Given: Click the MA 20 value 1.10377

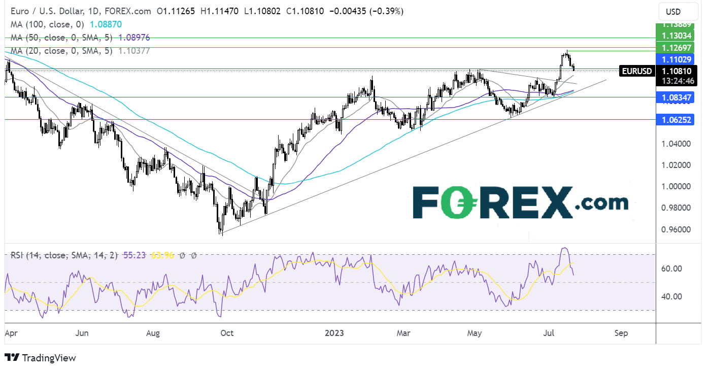Looking at the screenshot, I should pyautogui.click(x=134, y=51).
